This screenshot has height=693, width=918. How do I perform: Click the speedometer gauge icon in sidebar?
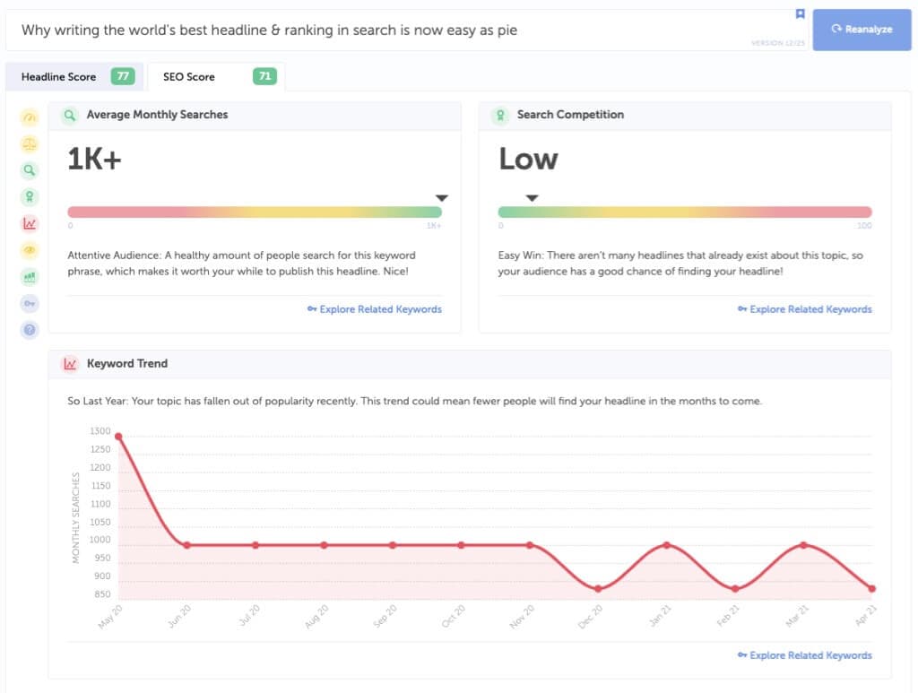[30, 117]
